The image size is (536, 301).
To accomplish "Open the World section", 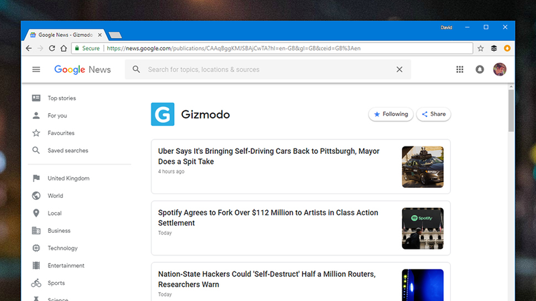I will (56, 195).
